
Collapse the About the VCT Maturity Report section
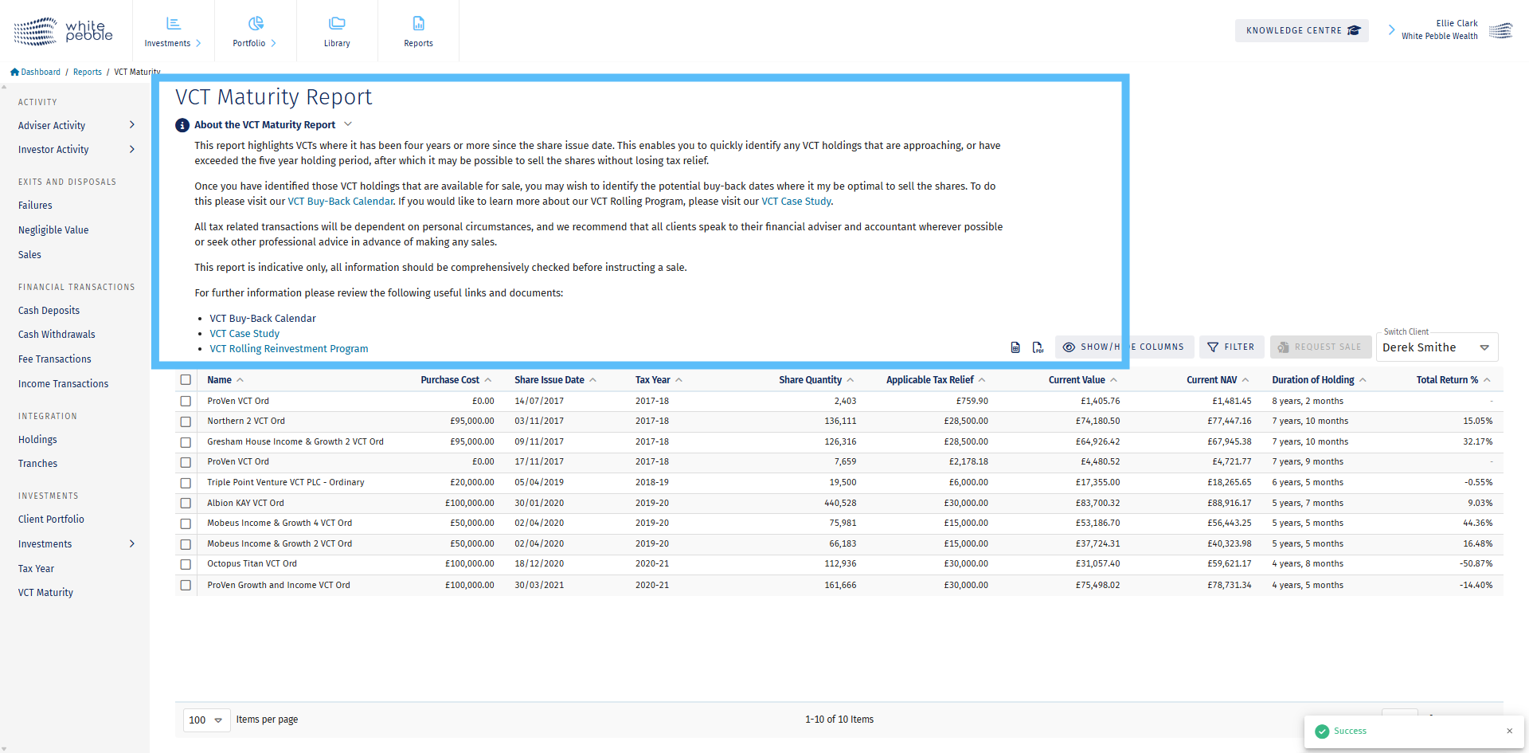[x=348, y=124]
